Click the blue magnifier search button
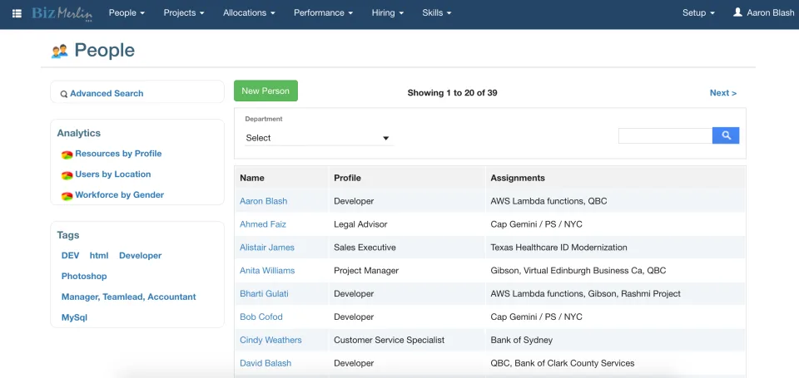Screen dimensions: 799x378 (x=726, y=135)
